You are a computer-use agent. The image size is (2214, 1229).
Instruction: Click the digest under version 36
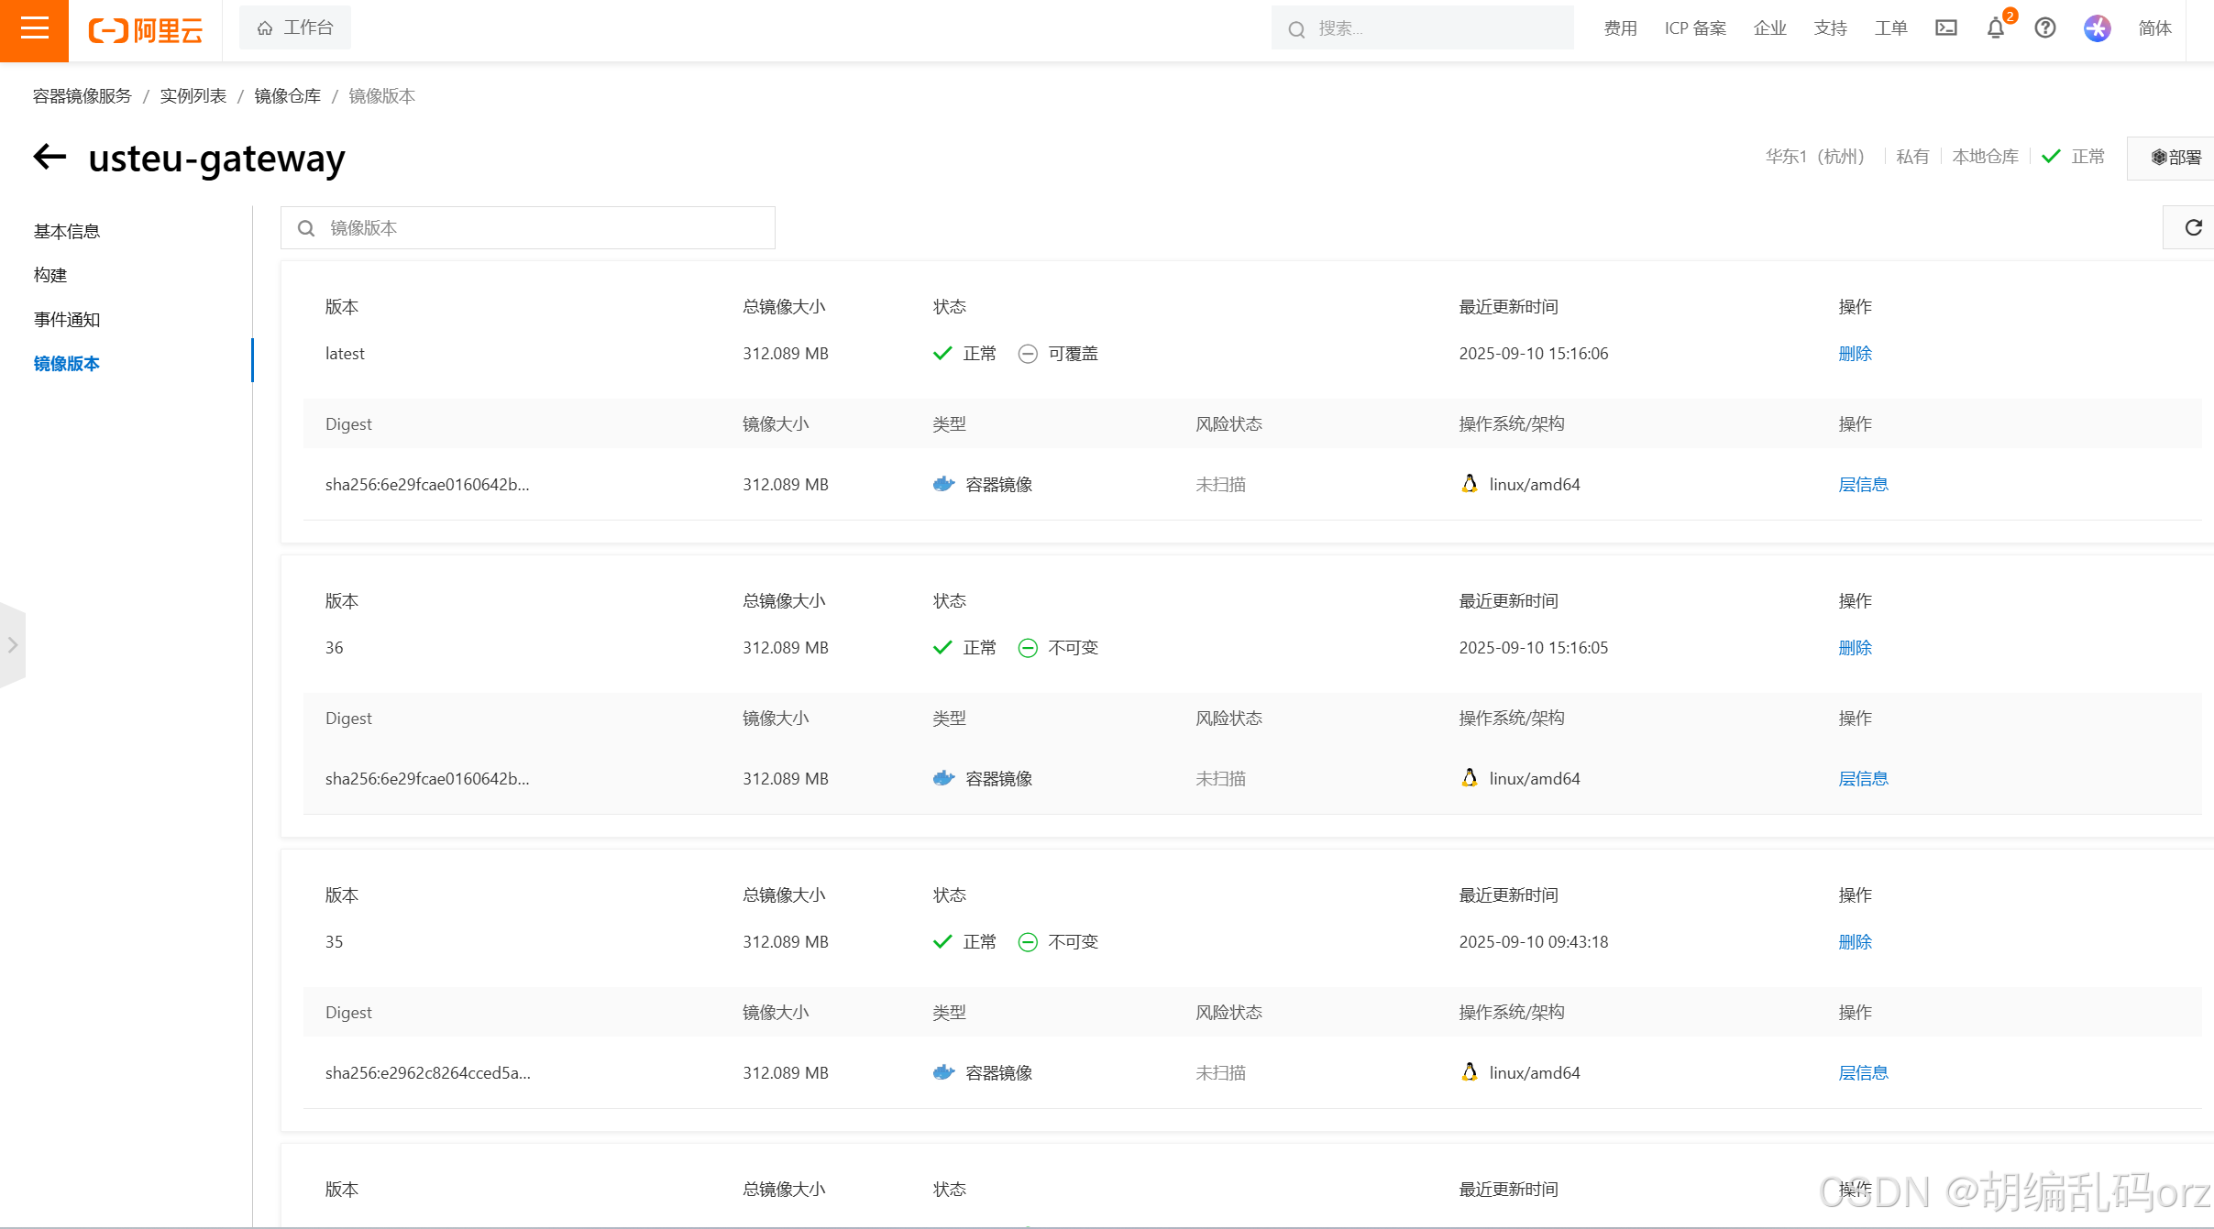pyautogui.click(x=427, y=779)
